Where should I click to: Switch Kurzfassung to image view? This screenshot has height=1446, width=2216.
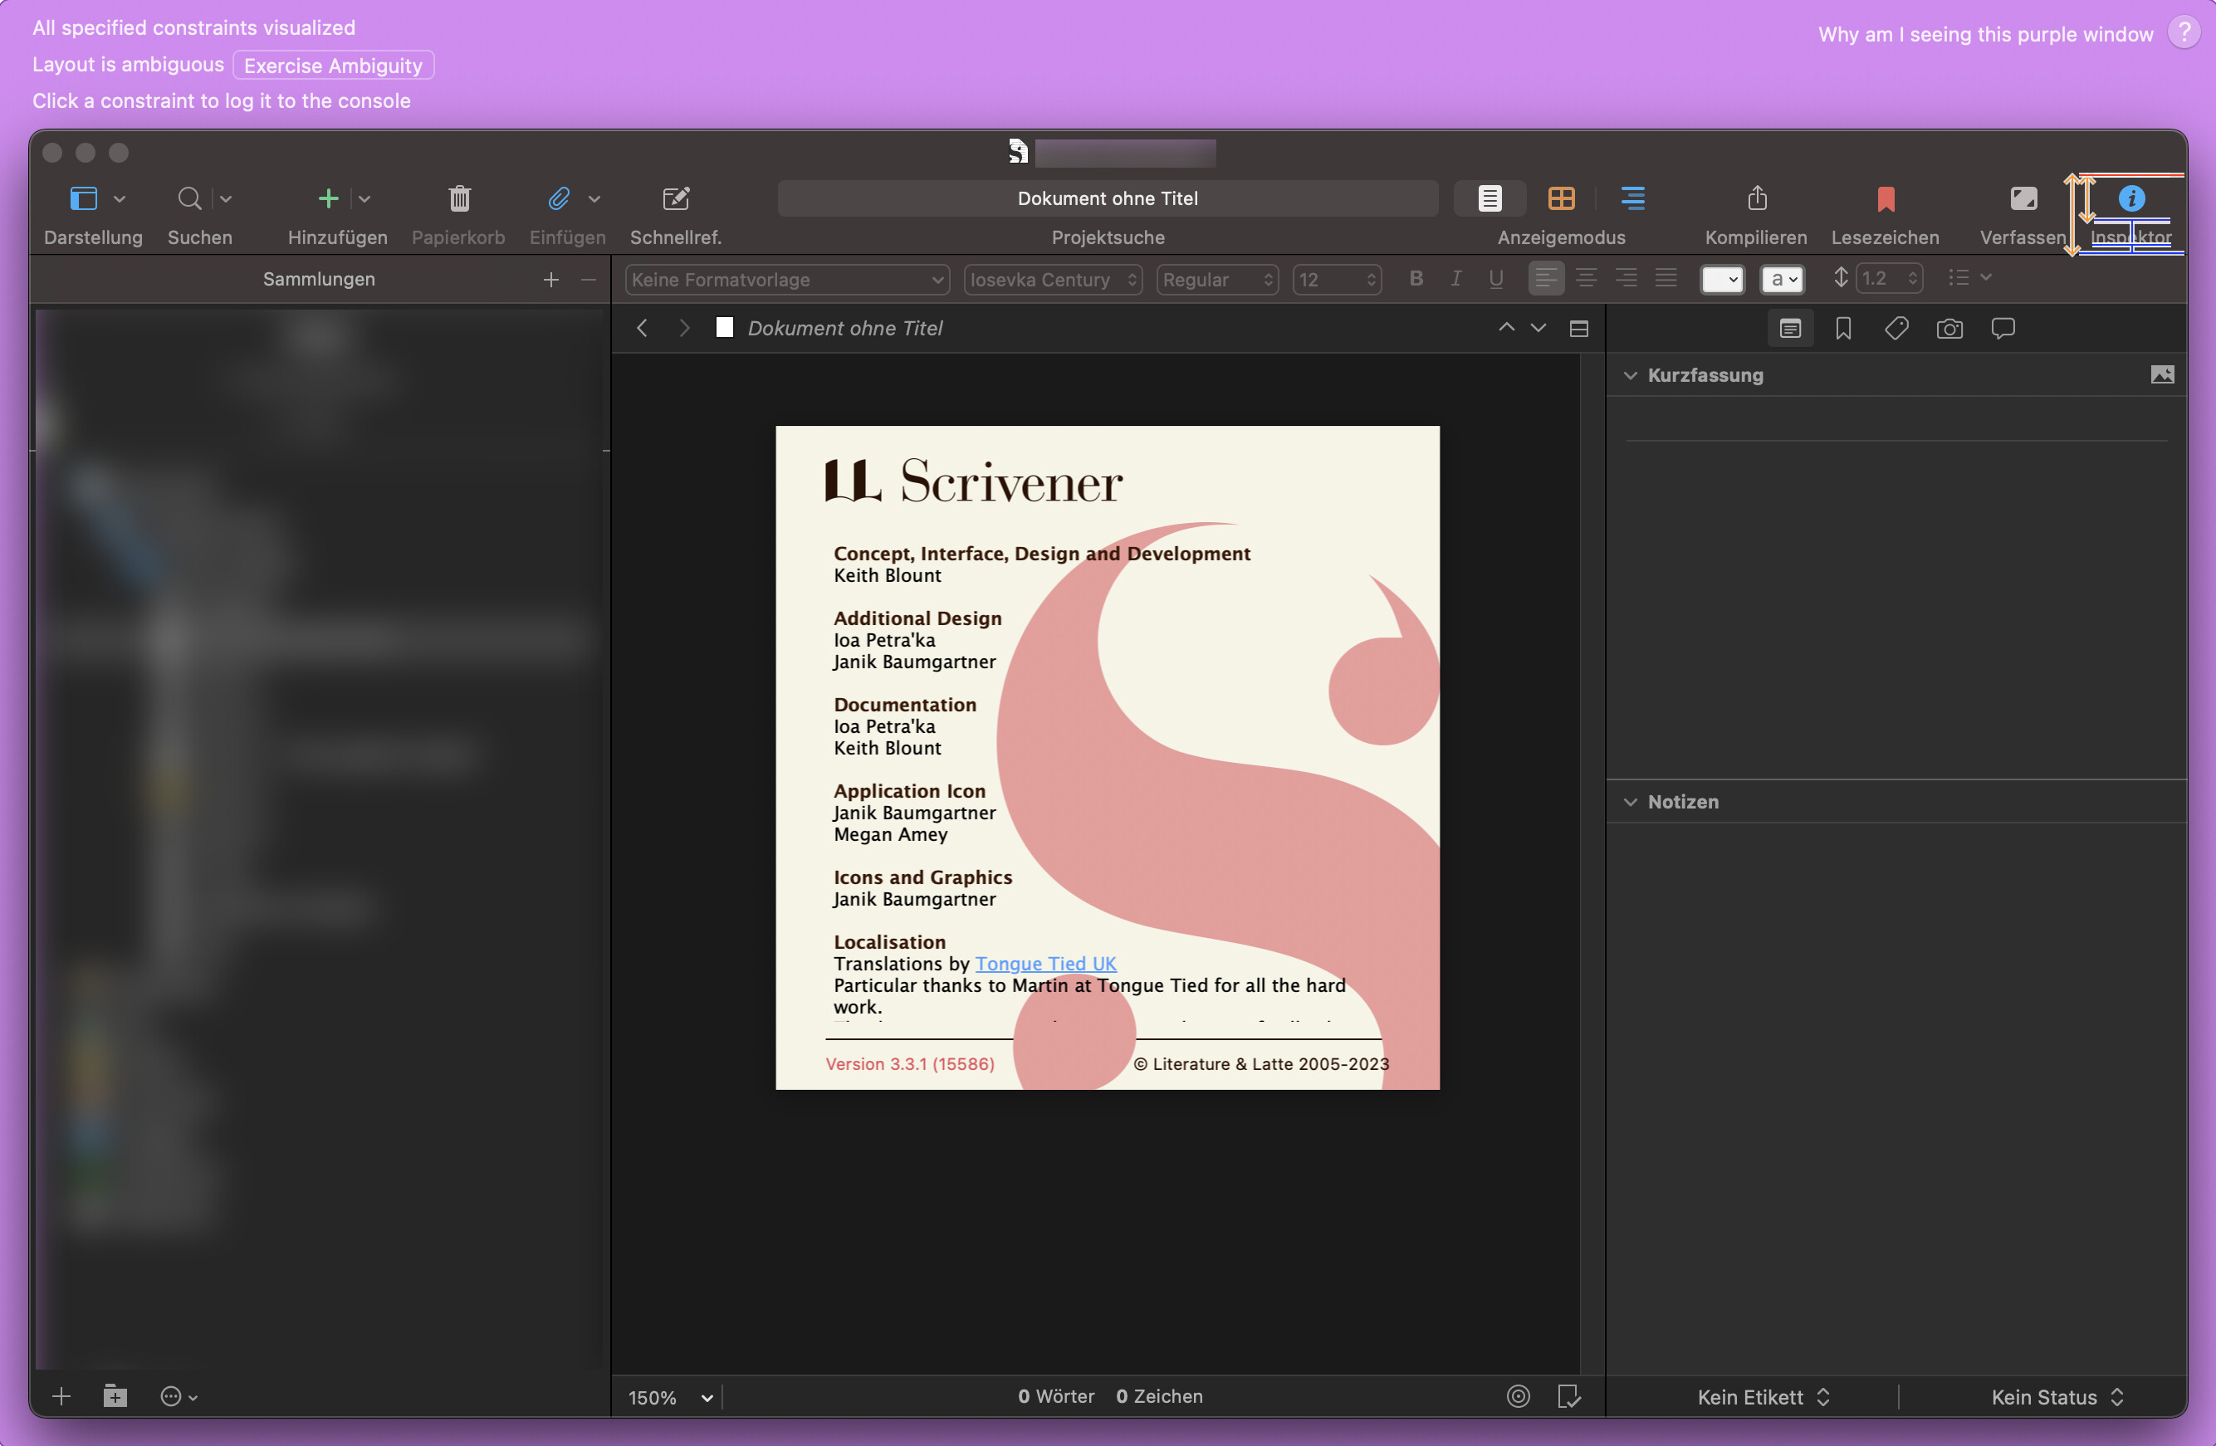[x=2162, y=375]
